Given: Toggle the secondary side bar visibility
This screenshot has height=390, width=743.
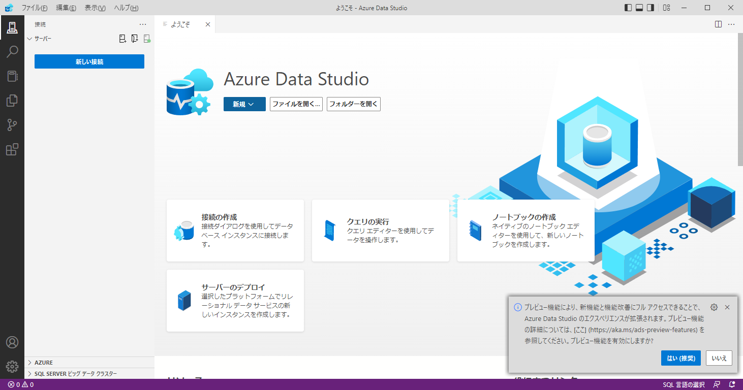Looking at the screenshot, I should click(x=651, y=8).
